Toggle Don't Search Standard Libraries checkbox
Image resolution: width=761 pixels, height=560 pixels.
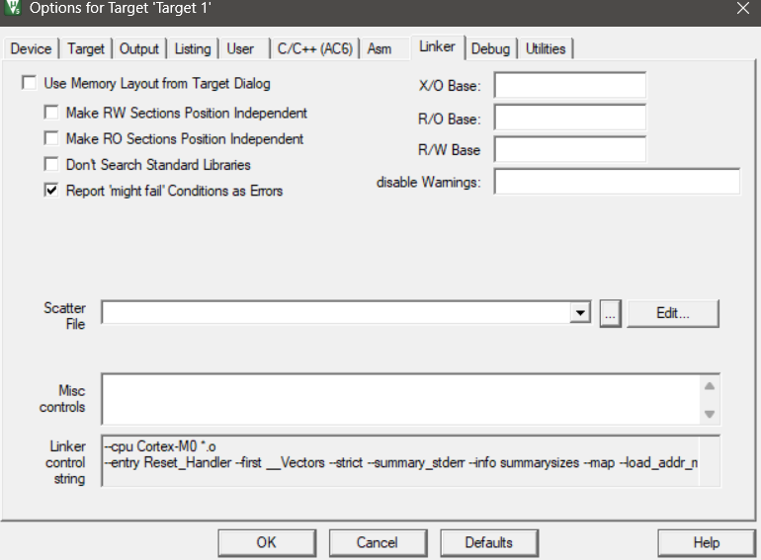(x=51, y=165)
